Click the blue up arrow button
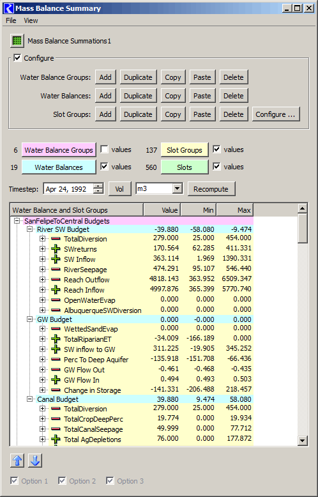The image size is (318, 497). pyautogui.click(x=17, y=460)
